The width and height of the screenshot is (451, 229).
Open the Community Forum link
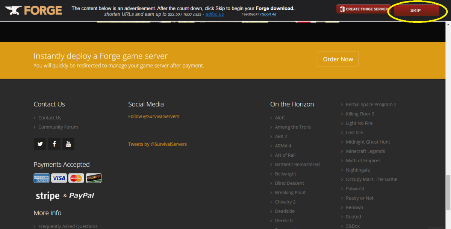click(x=58, y=127)
